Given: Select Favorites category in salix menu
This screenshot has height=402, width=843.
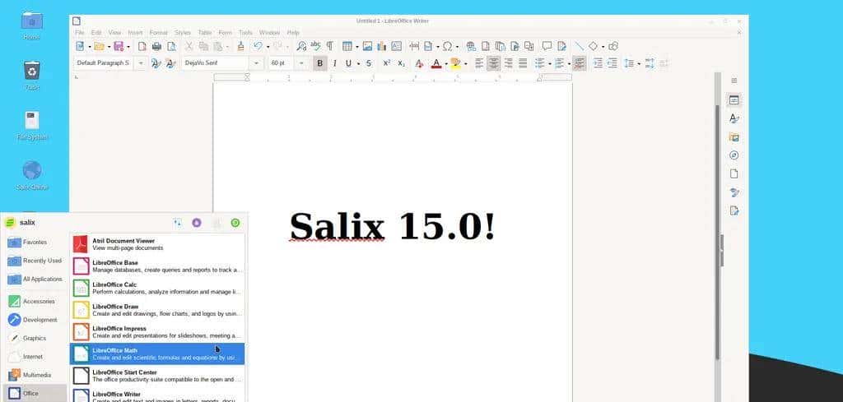Looking at the screenshot, I should (x=35, y=242).
